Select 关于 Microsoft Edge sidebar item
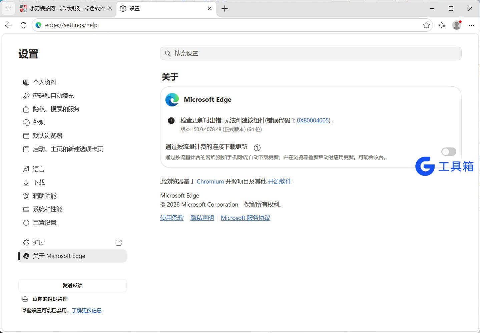This screenshot has width=480, height=333. pos(72,256)
